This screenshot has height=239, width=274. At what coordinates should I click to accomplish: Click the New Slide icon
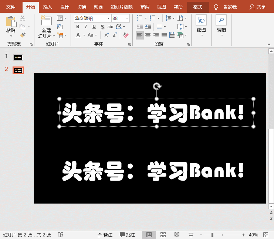(x=46, y=20)
